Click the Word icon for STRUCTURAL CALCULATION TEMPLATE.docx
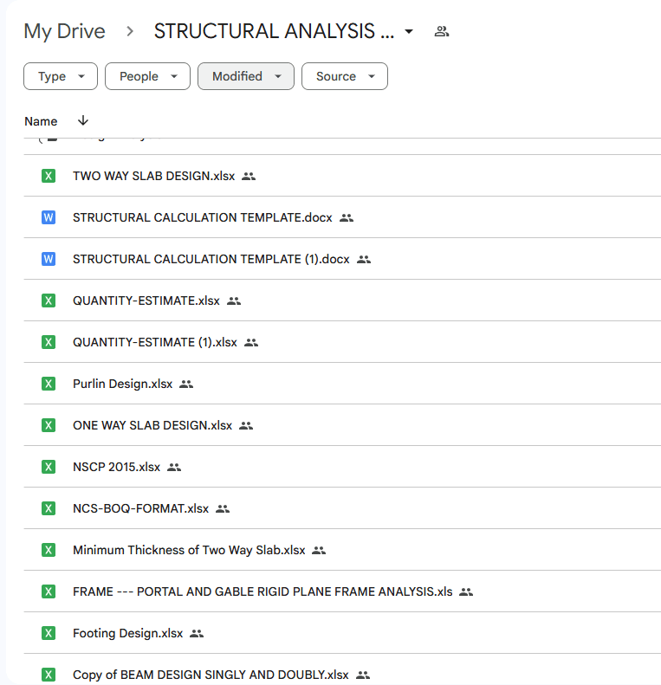This screenshot has width=661, height=685. click(x=49, y=217)
